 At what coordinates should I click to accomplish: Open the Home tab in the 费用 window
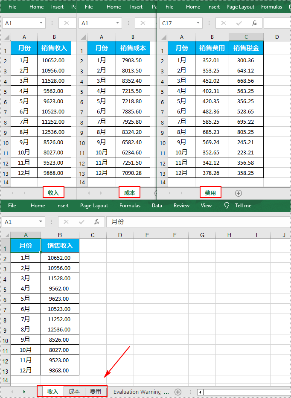(193, 7)
